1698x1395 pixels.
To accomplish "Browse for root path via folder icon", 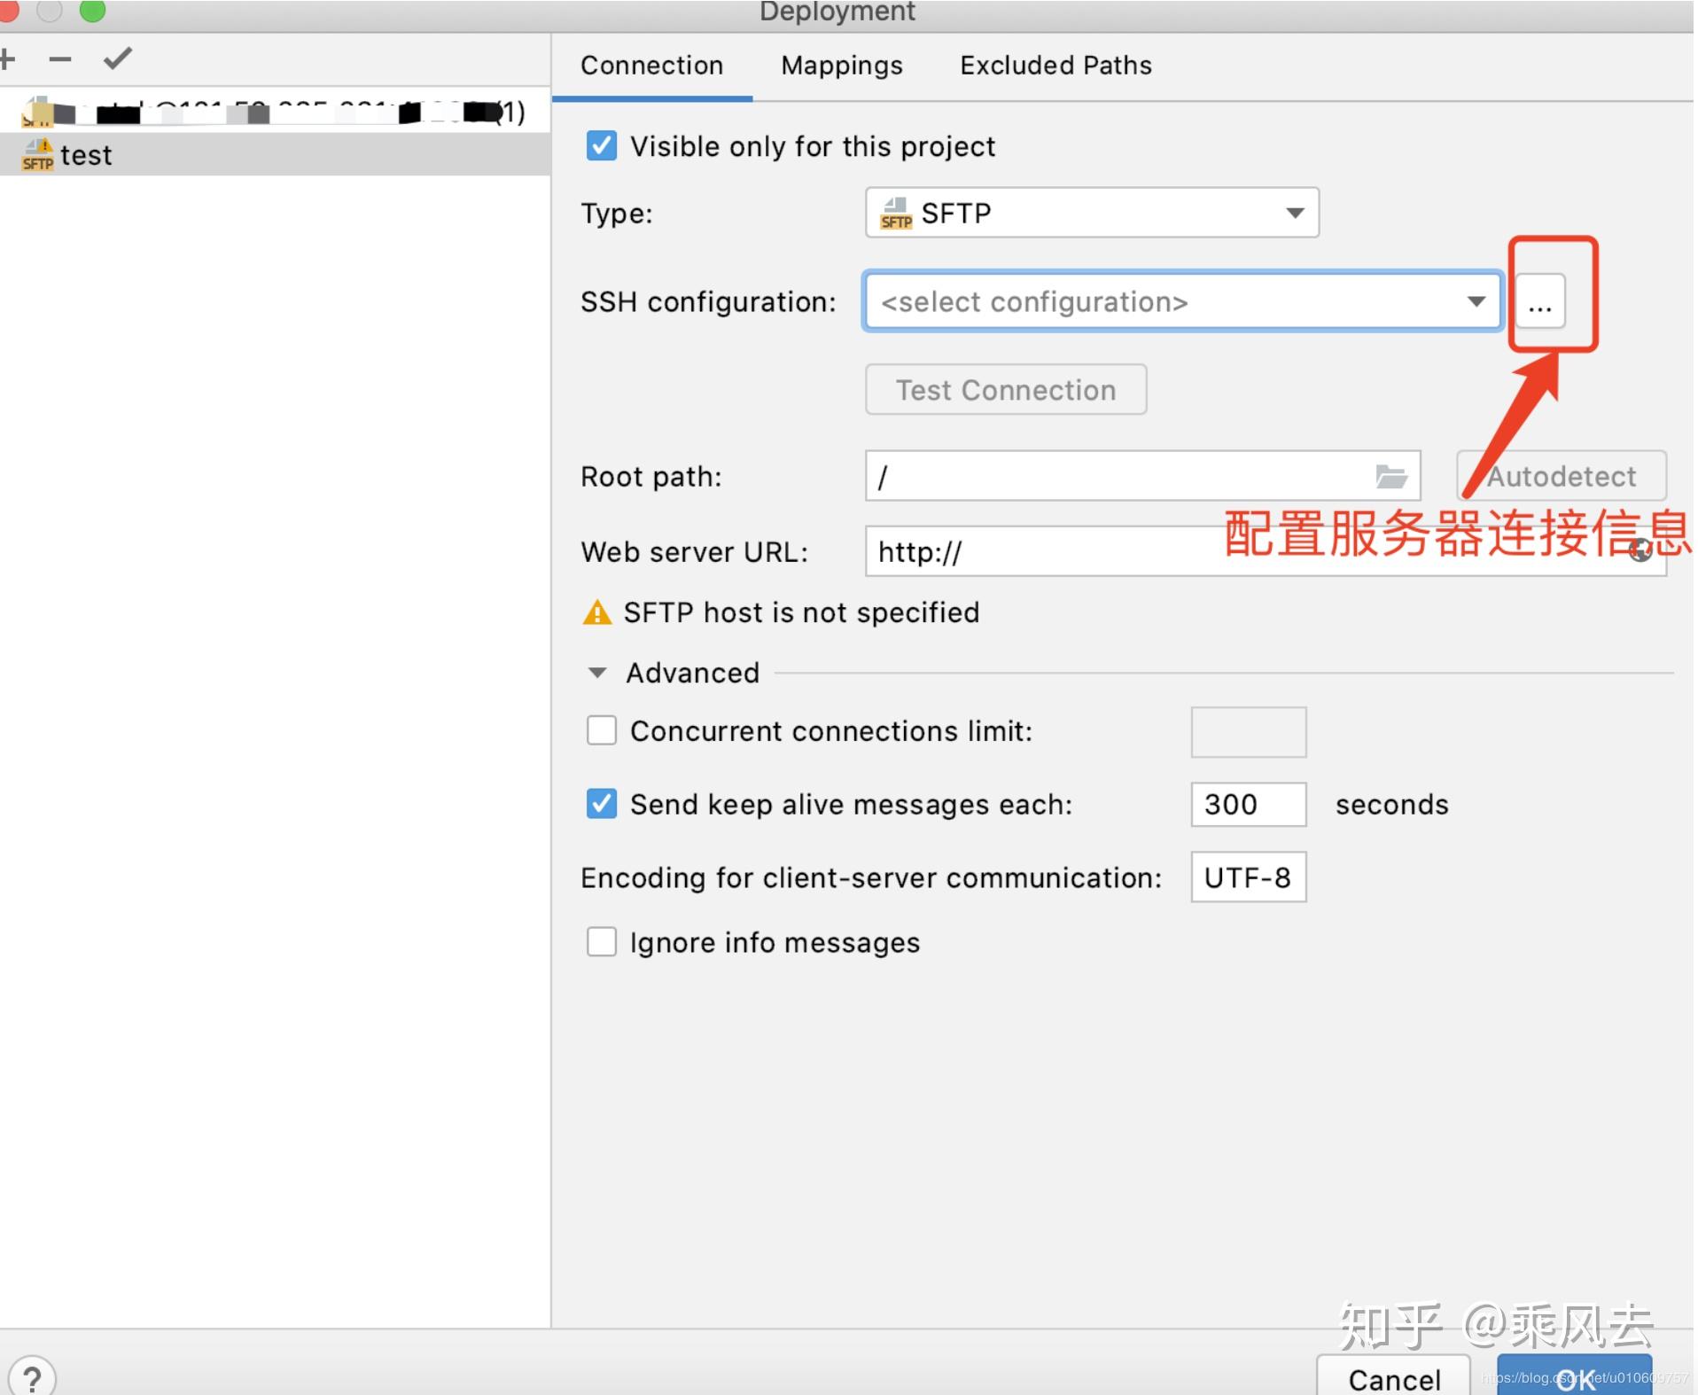I will click(1391, 477).
